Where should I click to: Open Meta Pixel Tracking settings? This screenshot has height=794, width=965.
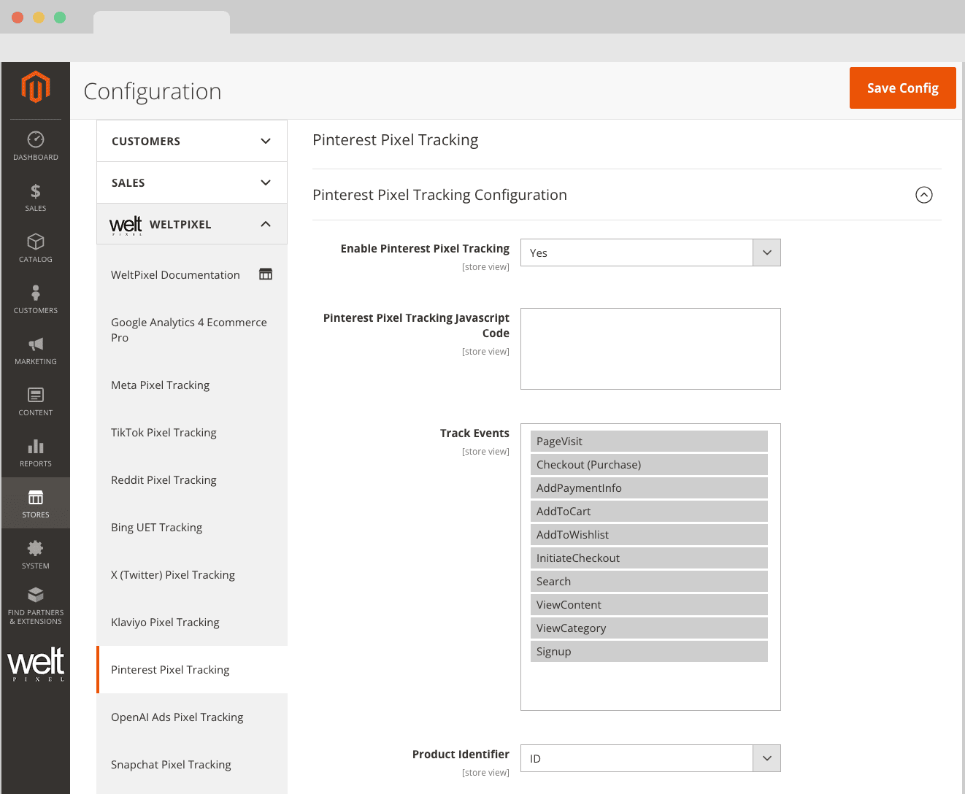[160, 385]
